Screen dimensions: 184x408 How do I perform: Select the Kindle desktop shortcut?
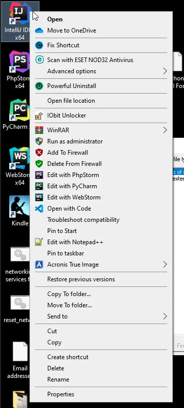click(19, 211)
